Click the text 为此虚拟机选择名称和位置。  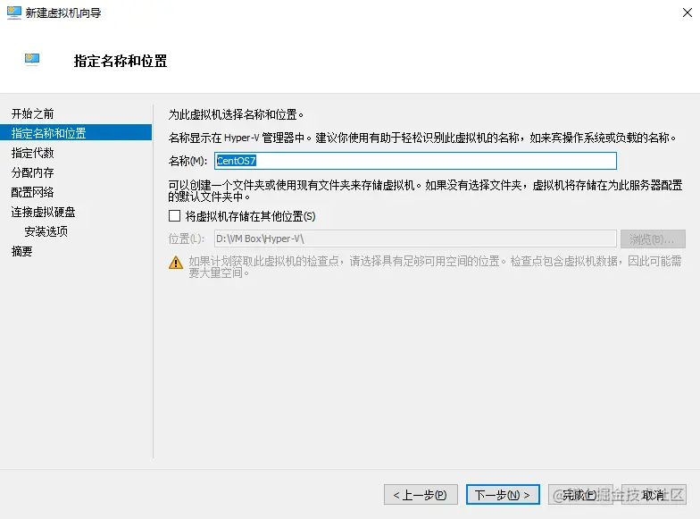click(236, 114)
